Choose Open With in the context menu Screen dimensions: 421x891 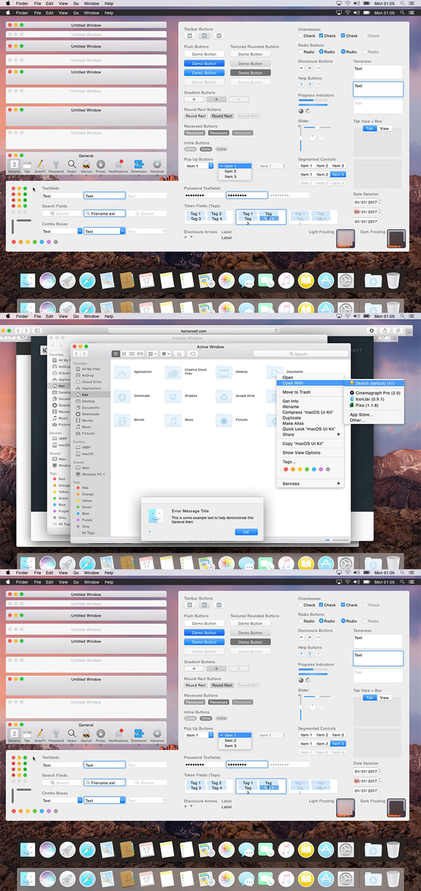pyautogui.click(x=310, y=383)
